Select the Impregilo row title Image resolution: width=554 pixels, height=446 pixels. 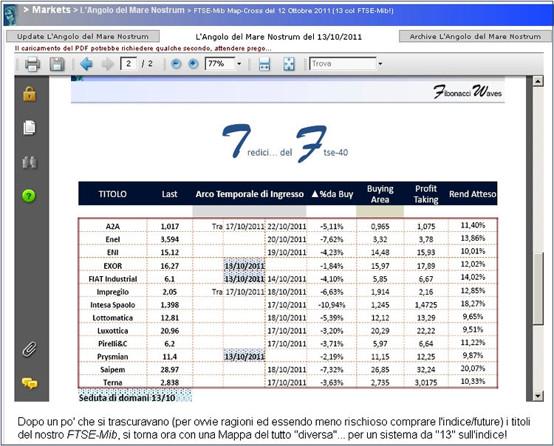pyautogui.click(x=113, y=292)
